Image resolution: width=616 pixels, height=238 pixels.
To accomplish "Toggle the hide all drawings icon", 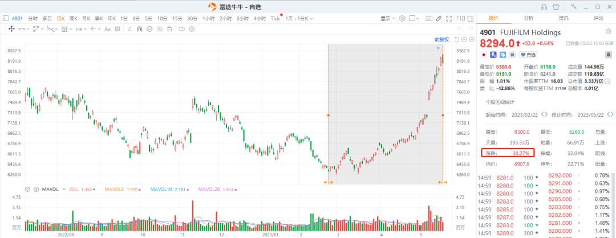I will 160,28.
